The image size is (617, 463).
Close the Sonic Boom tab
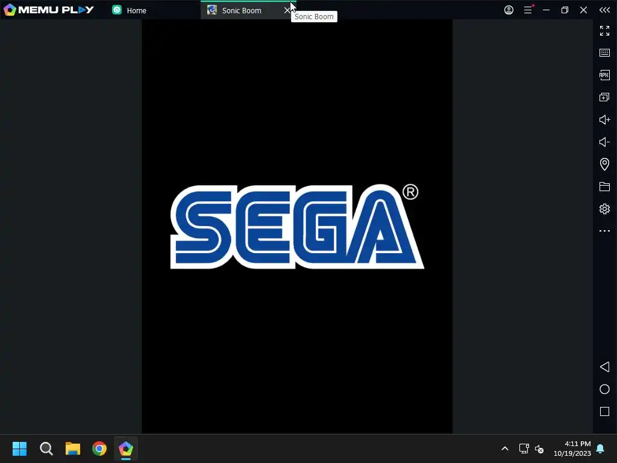tap(287, 11)
